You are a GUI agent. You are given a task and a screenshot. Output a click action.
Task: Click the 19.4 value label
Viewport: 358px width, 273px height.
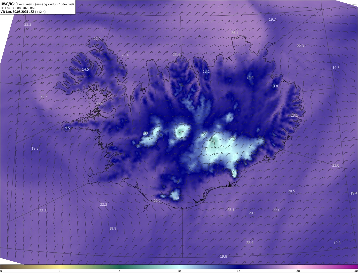354,193
